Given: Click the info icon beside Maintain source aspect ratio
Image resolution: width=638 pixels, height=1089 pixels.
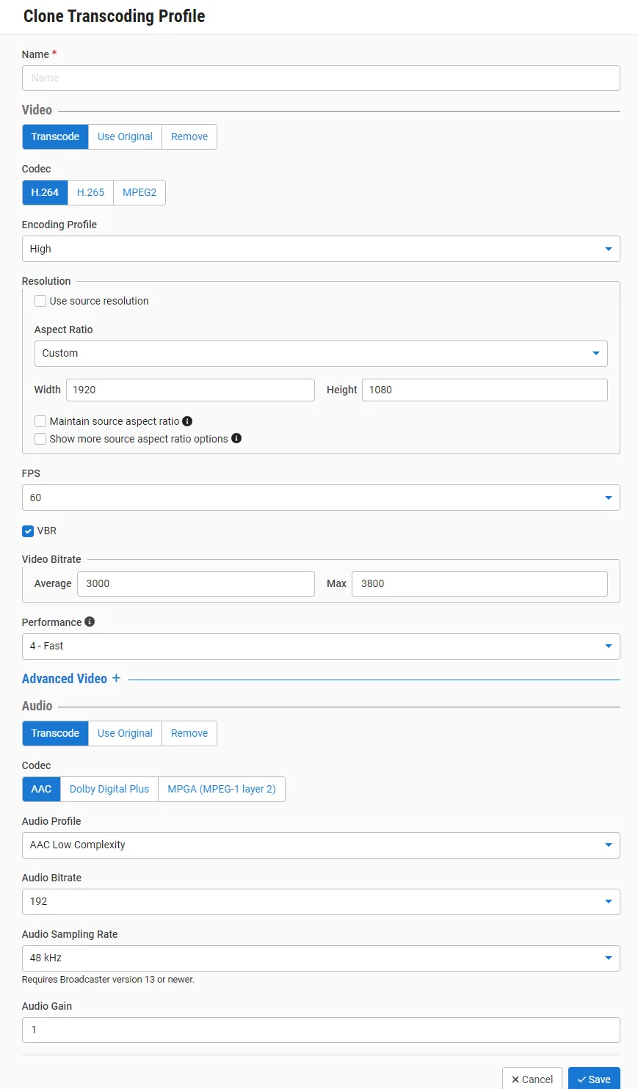Looking at the screenshot, I should point(187,421).
